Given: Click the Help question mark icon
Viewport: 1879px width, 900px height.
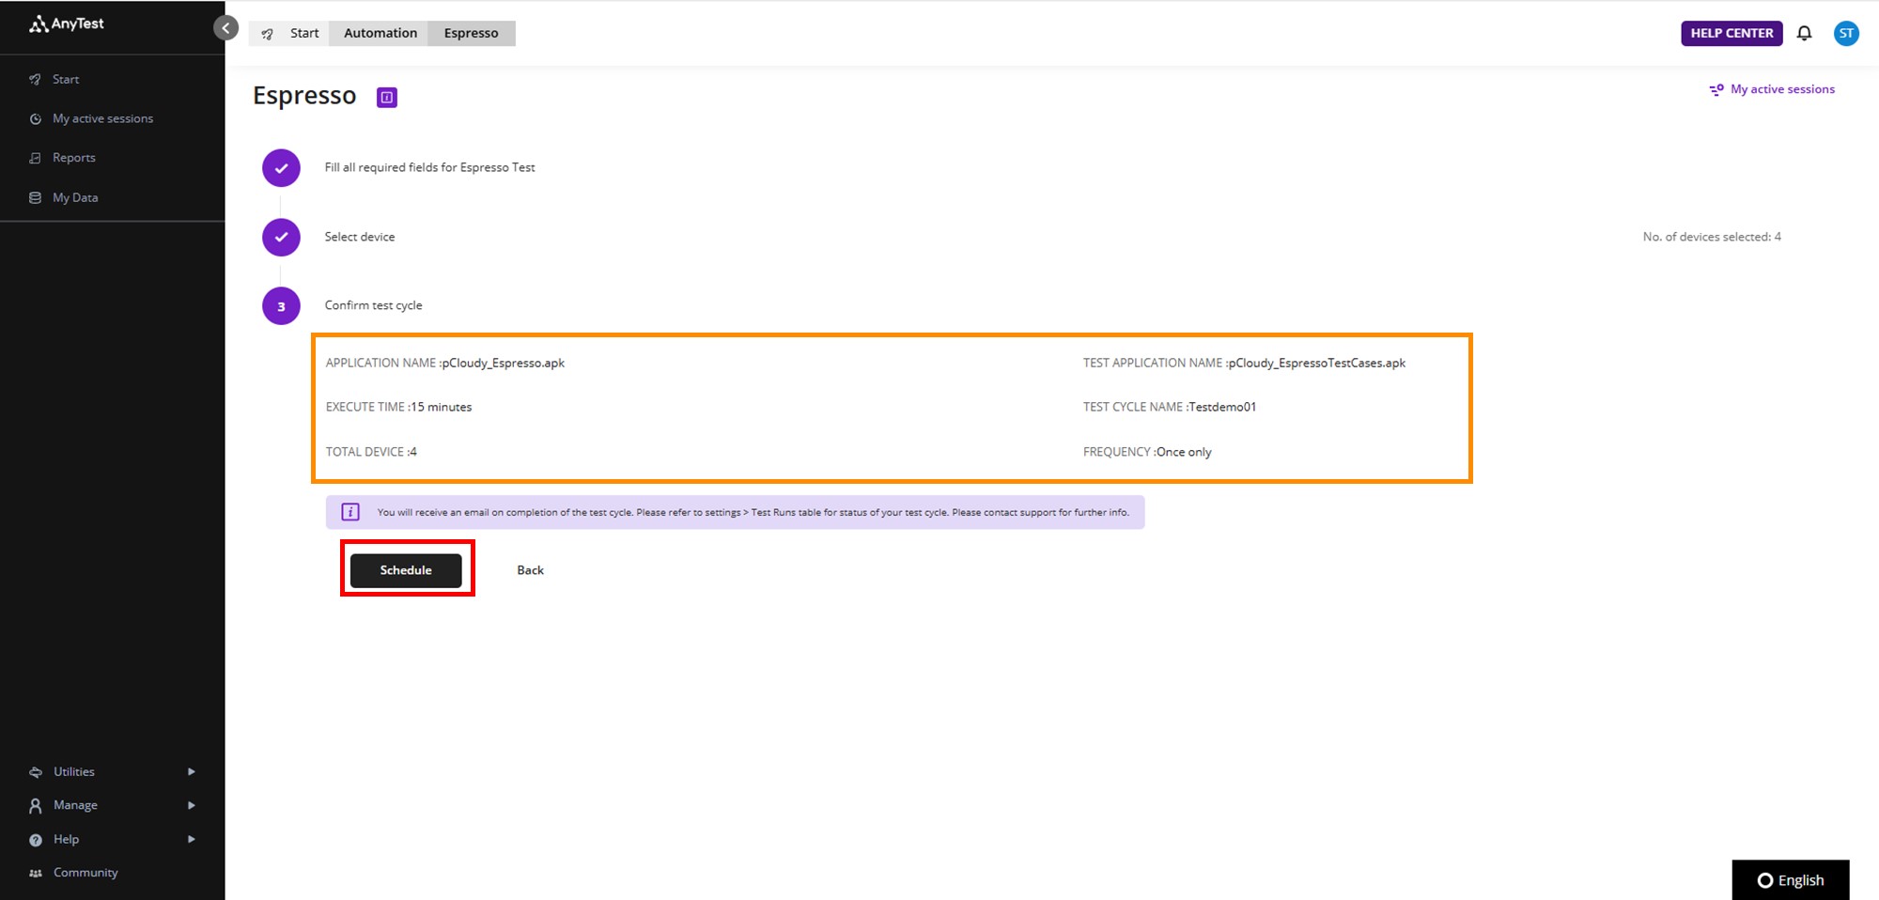Looking at the screenshot, I should click(x=36, y=840).
